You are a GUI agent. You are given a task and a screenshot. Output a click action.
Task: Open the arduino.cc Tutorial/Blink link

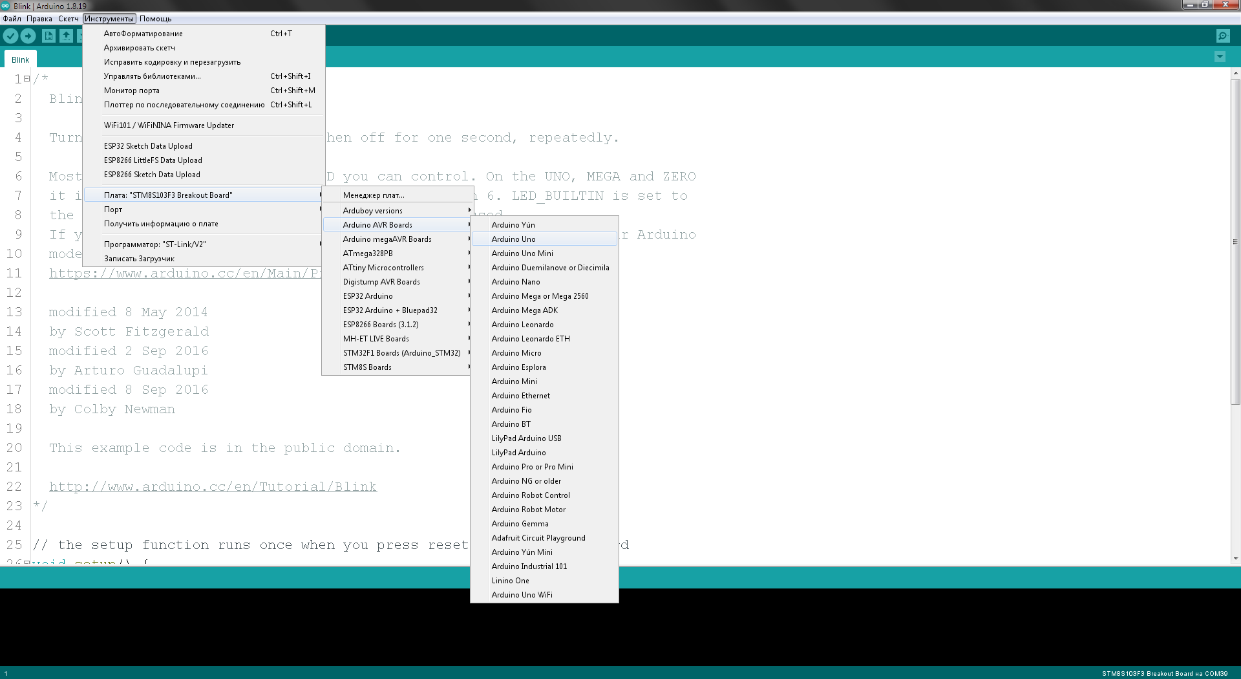(213, 487)
